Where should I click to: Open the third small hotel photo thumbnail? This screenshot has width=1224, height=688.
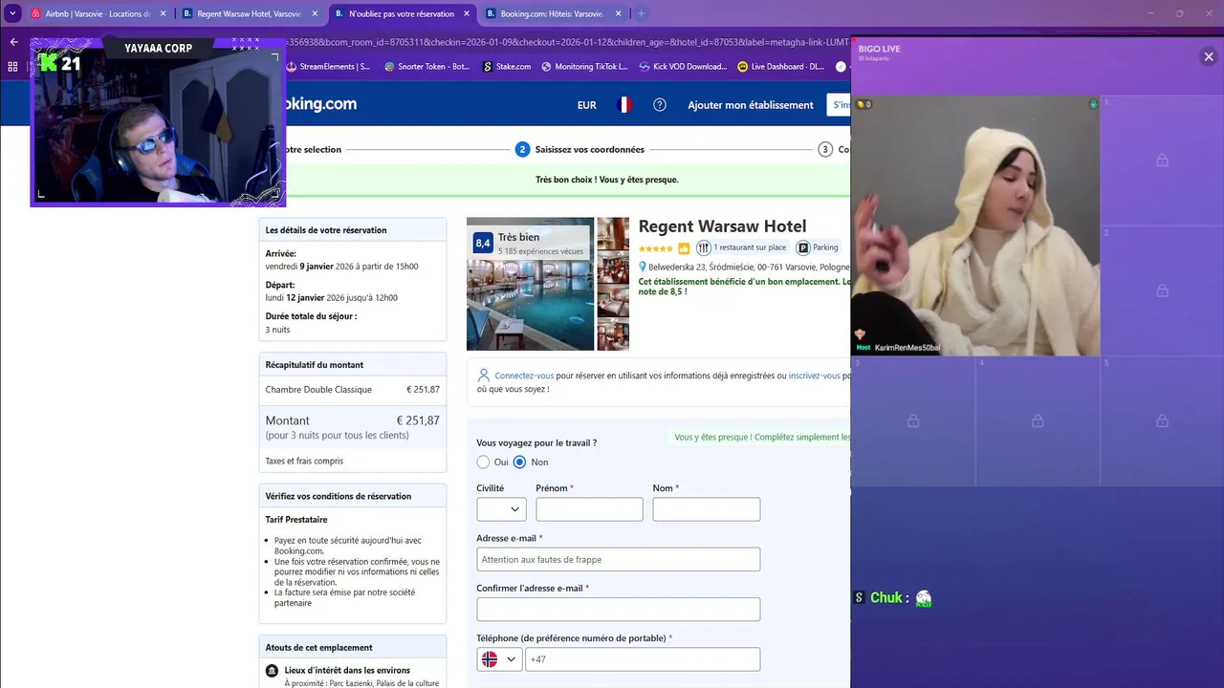click(613, 301)
